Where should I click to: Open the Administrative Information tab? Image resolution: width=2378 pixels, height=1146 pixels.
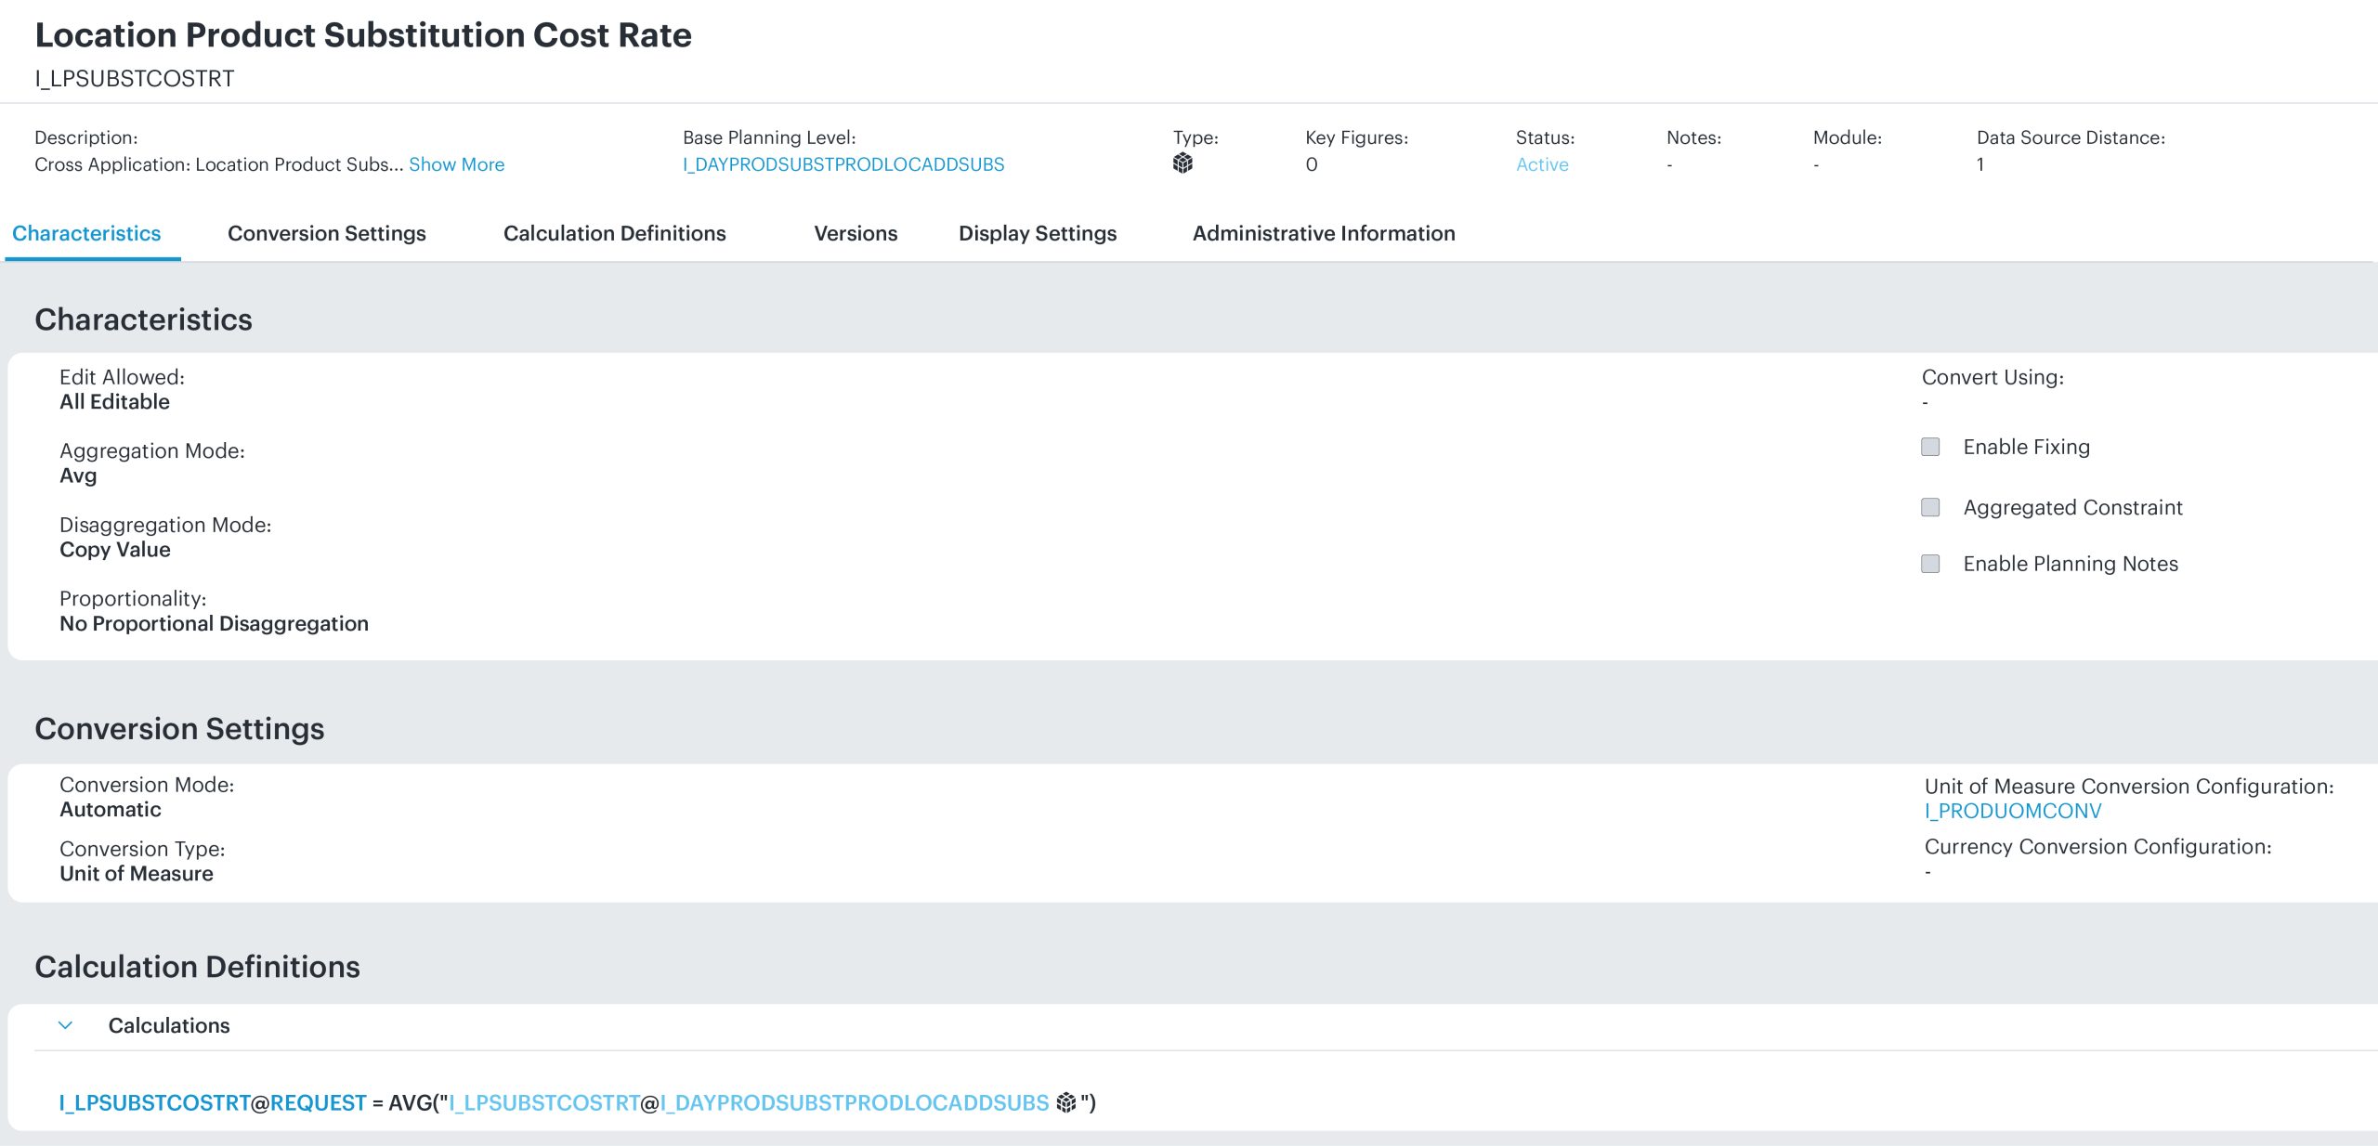coord(1323,233)
